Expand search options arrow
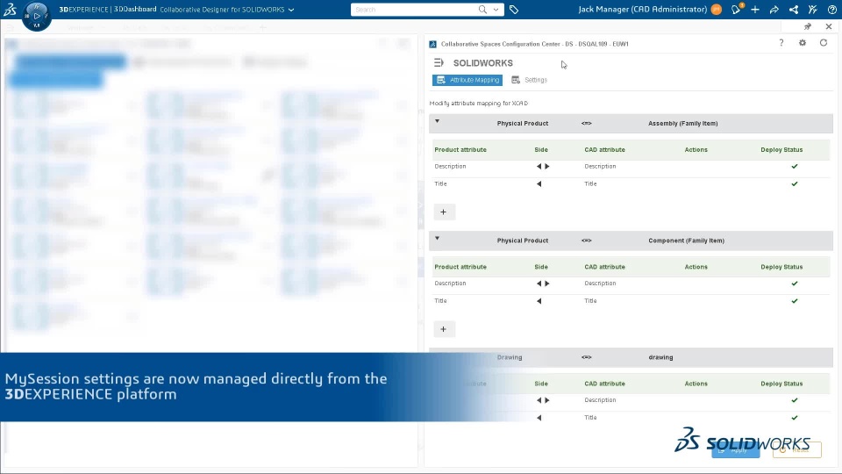The height and width of the screenshot is (474, 842). point(496,10)
